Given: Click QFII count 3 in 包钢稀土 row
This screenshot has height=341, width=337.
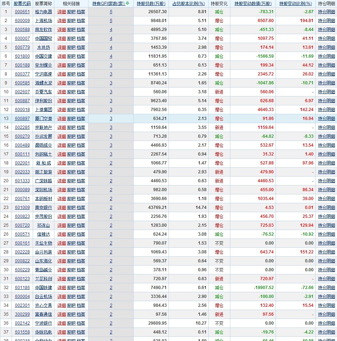Looking at the screenshot, I should (111, 154).
